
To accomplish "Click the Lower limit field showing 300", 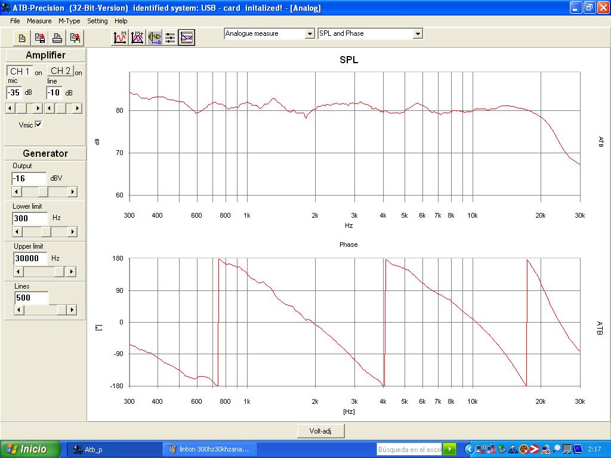I will point(30,218).
